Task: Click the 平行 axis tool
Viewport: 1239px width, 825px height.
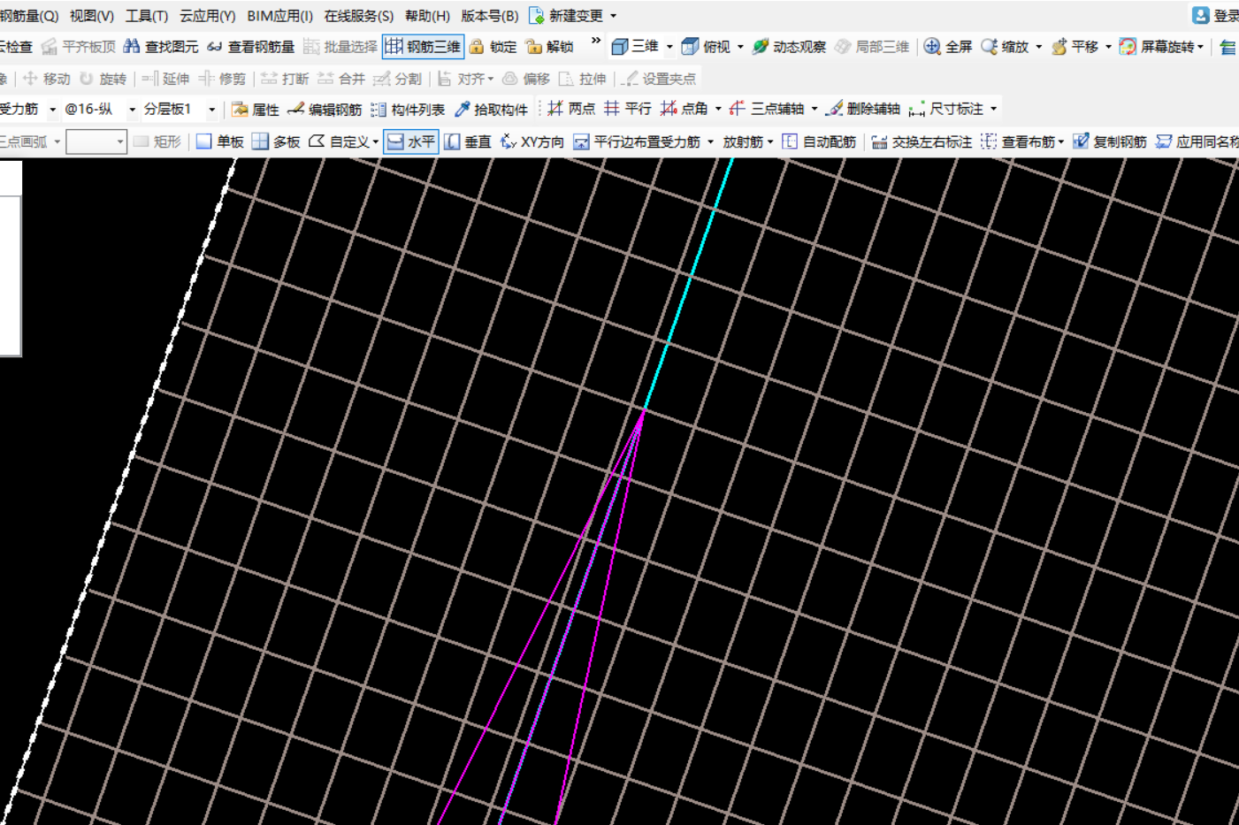Action: (628, 109)
